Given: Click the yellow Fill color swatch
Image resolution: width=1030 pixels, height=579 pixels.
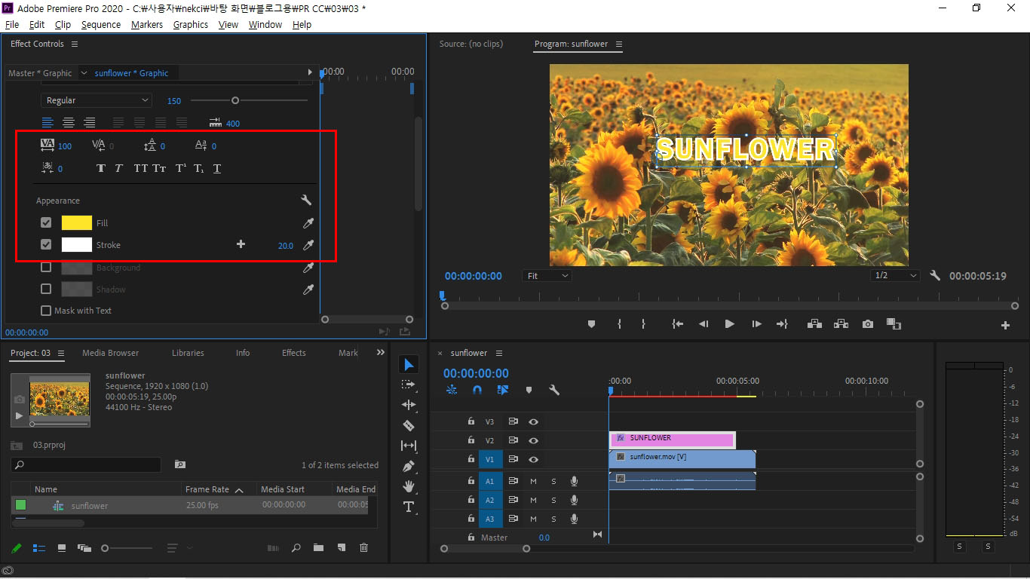Looking at the screenshot, I should [76, 223].
